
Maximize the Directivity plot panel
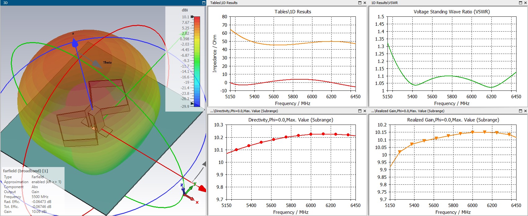(360, 111)
